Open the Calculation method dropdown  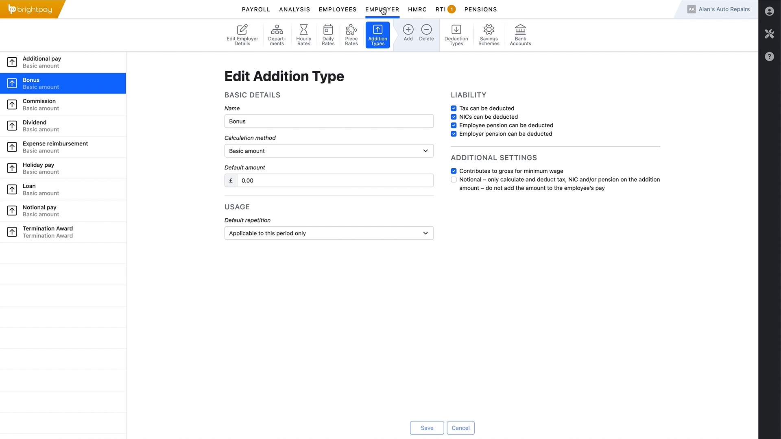pyautogui.click(x=329, y=151)
